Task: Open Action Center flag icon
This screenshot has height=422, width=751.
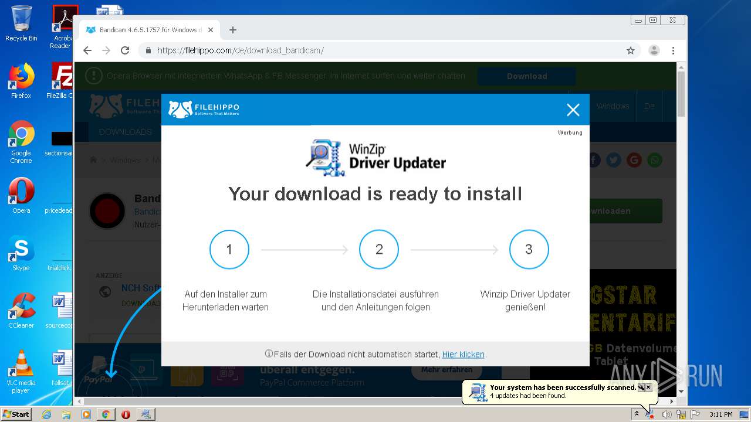Action: pyautogui.click(x=695, y=414)
